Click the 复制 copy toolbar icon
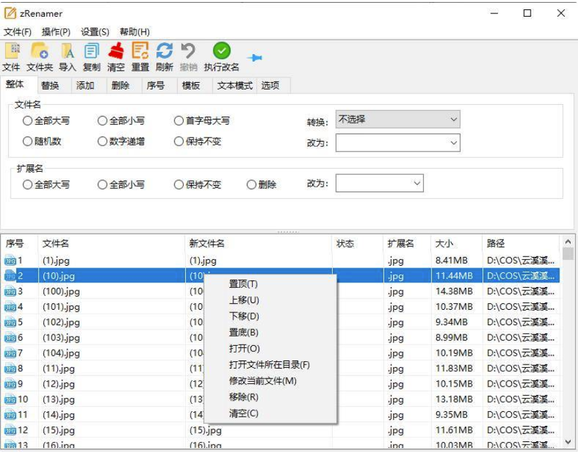The height and width of the screenshot is (452, 578). [x=92, y=51]
